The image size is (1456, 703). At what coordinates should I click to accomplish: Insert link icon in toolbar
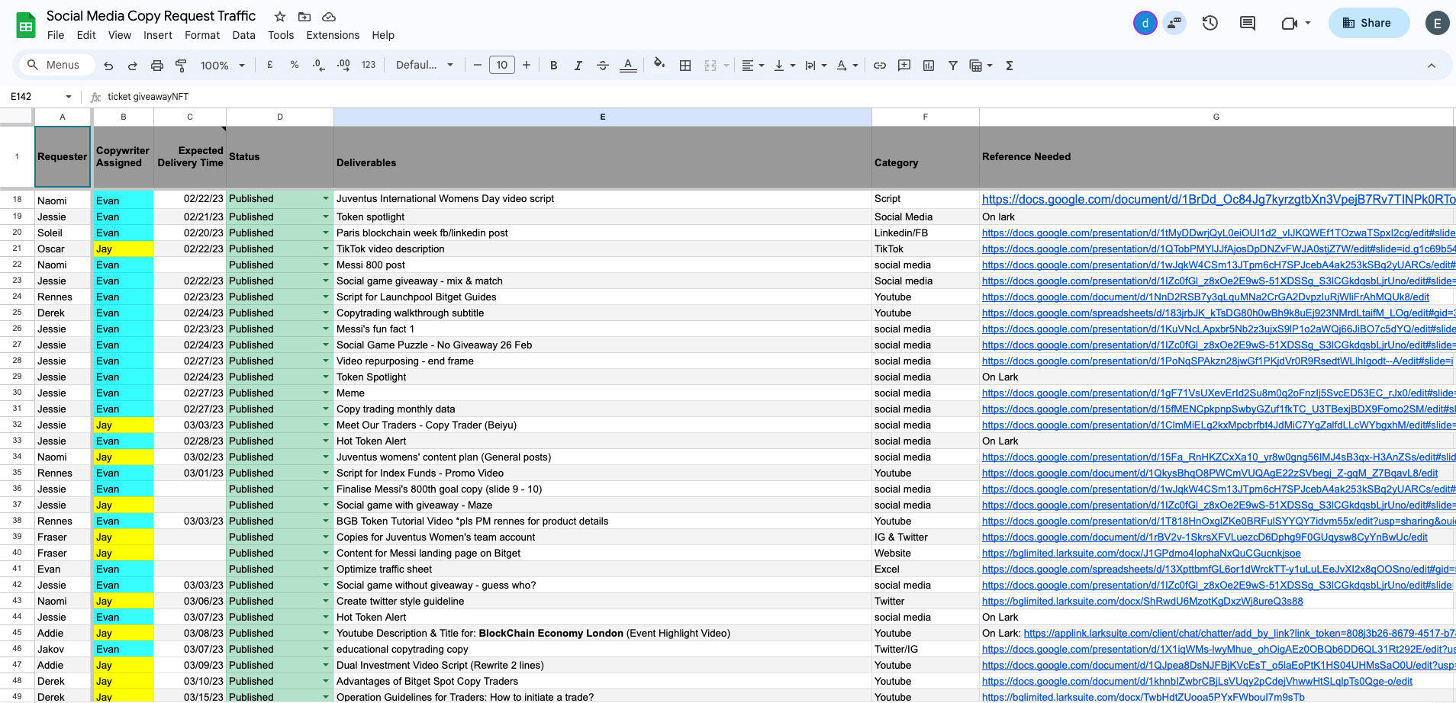880,66
